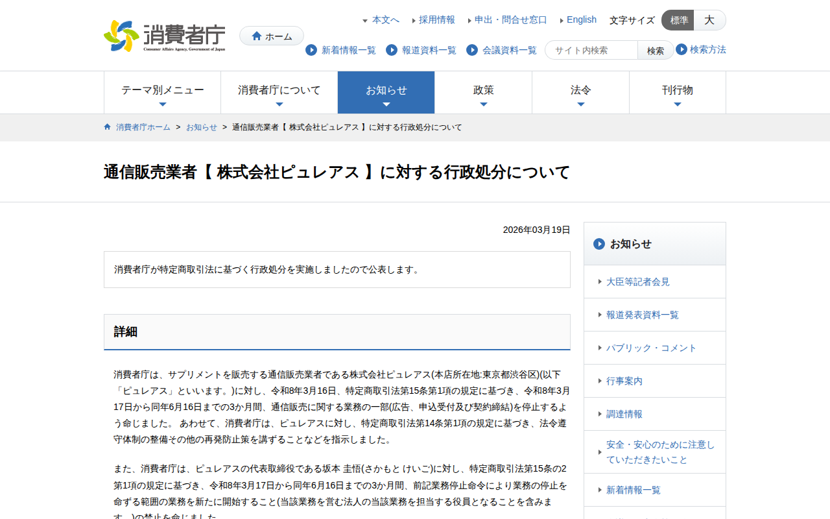Expand the 政策 navigation menu
The width and height of the screenshot is (830, 519).
click(x=484, y=93)
